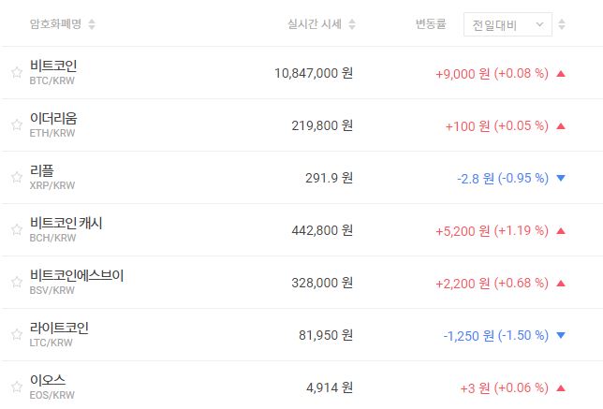The height and width of the screenshot is (409, 603).
Task: Click the 암호화폐명 header label
Action: coord(55,23)
